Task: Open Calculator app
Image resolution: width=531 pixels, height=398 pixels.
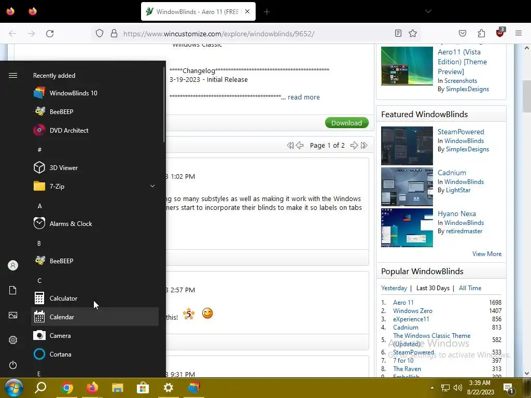Action: (95, 298)
